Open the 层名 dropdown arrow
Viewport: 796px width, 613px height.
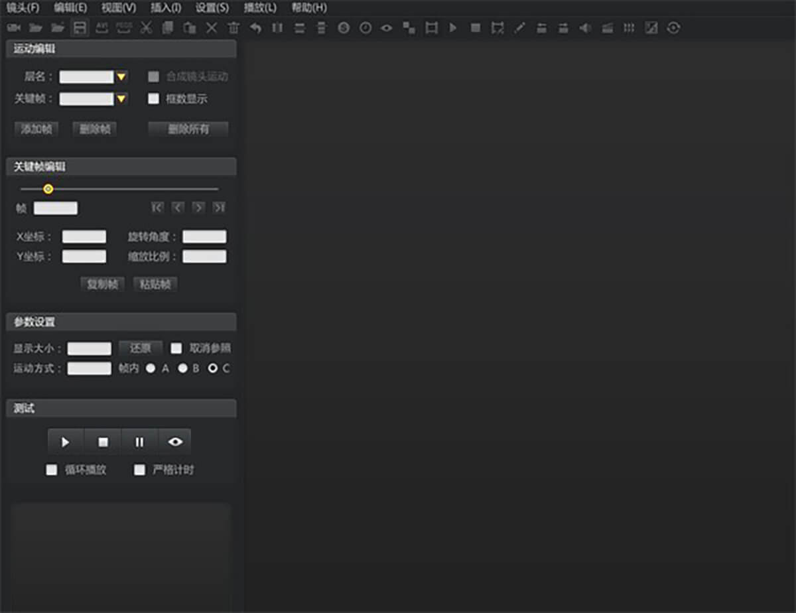(121, 77)
